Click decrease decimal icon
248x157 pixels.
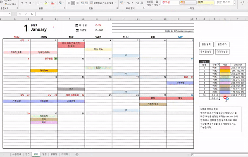pyautogui.click(x=142, y=3)
